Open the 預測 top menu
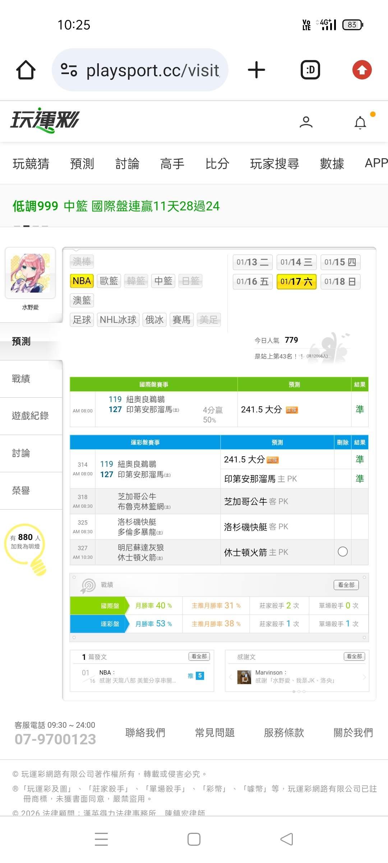 82,164
